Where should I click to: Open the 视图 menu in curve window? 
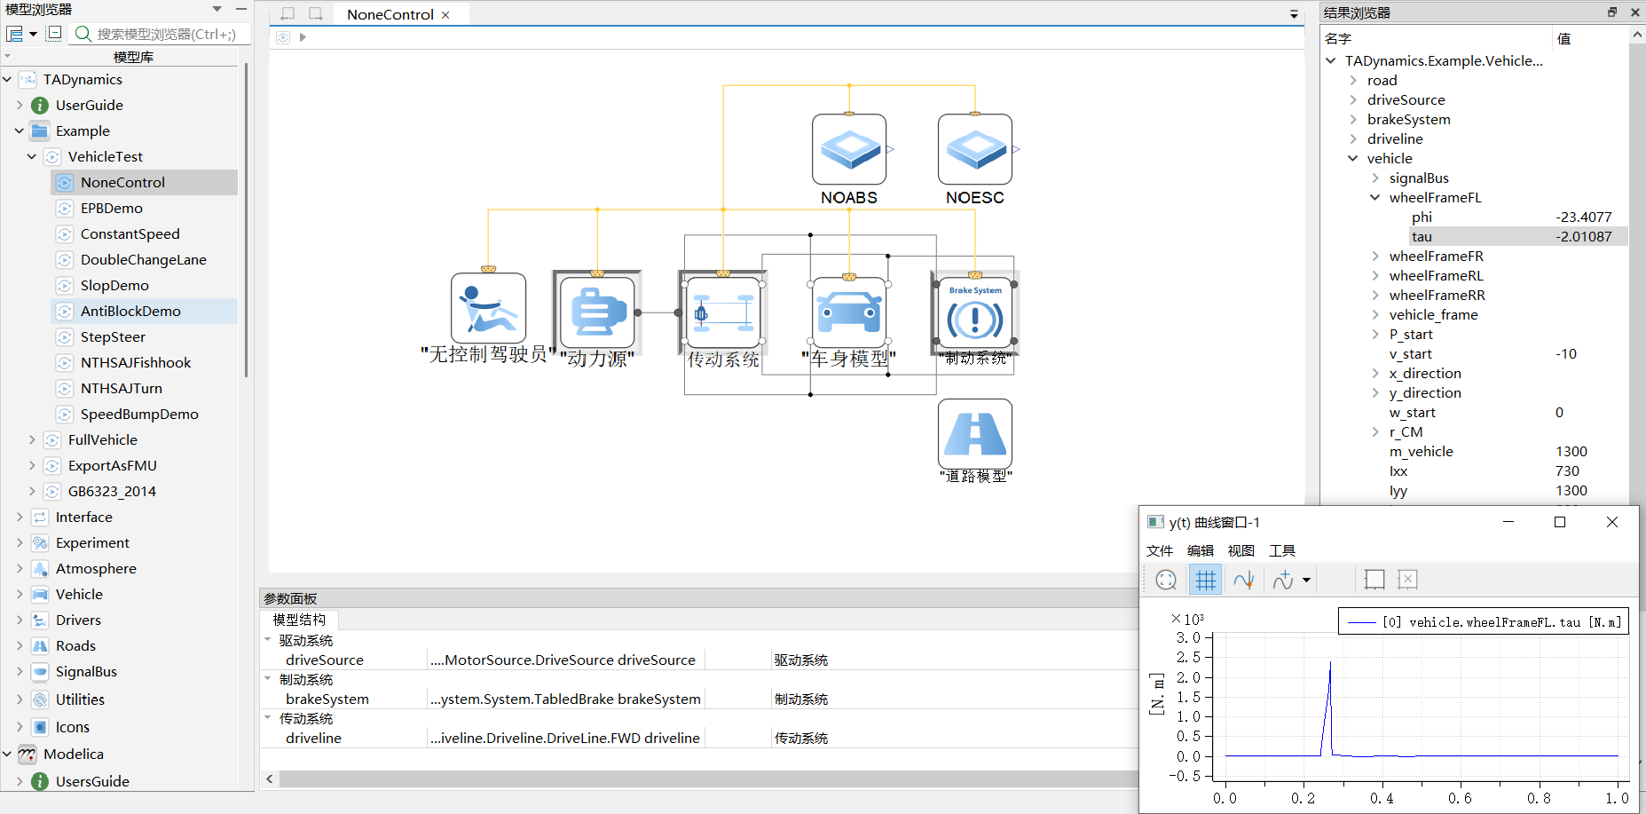coord(1240,550)
